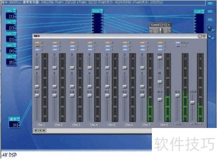Select the central MX8 mixer module block
This screenshot has height=160, width=217.
(x=97, y=21)
